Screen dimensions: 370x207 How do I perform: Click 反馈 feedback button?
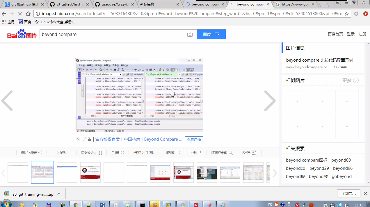249,153
